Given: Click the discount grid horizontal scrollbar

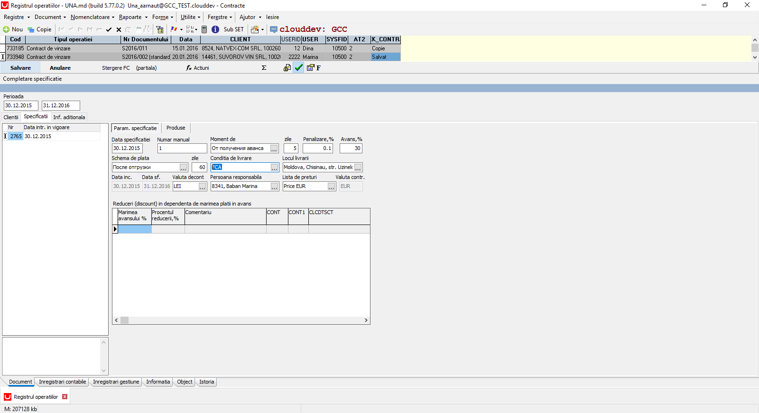Looking at the screenshot, I should [241, 320].
